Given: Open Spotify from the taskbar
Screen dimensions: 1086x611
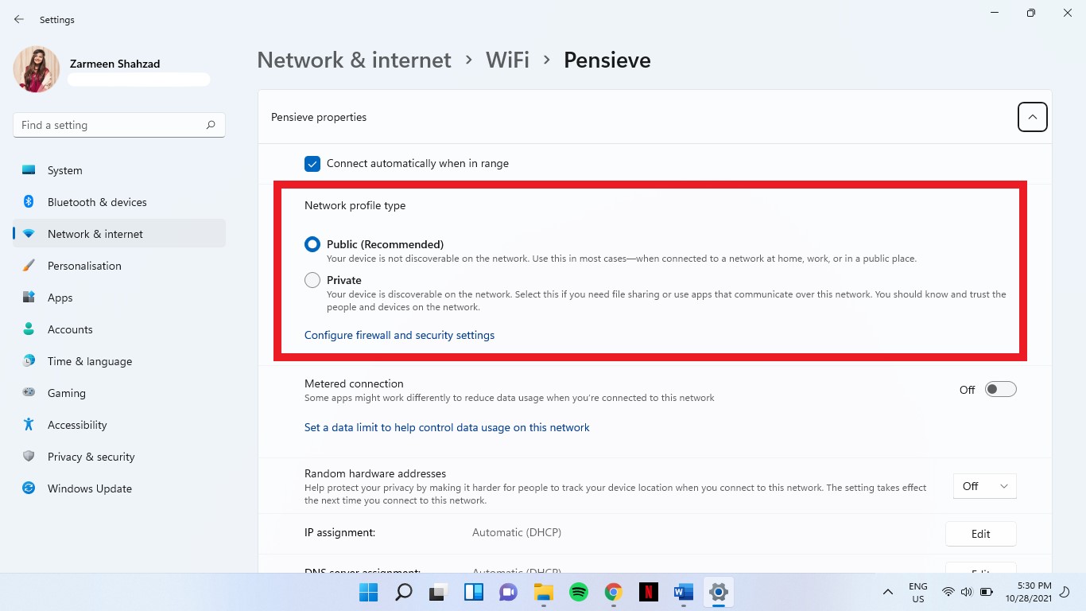Looking at the screenshot, I should pyautogui.click(x=578, y=592).
